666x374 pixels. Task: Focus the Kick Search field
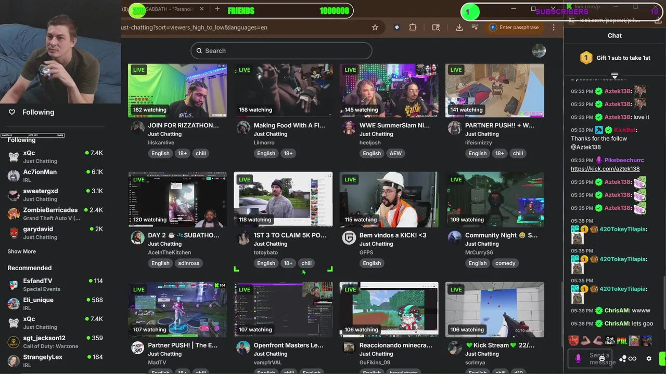[281, 51]
